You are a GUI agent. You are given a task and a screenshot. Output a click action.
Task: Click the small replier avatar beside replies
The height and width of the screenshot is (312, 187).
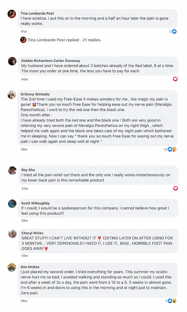tap(23, 40)
